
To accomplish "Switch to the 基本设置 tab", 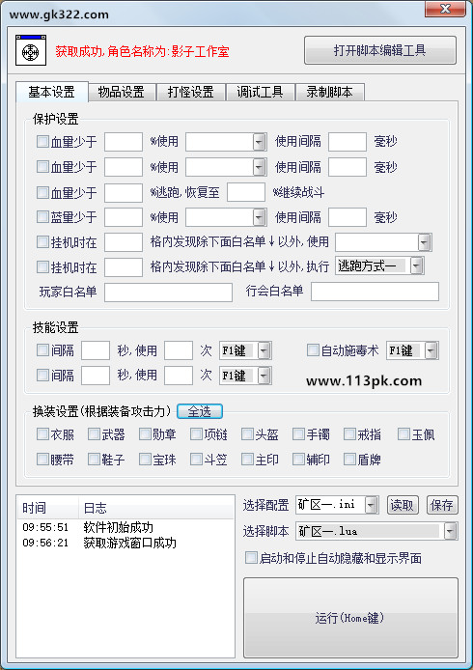I will 52,92.
